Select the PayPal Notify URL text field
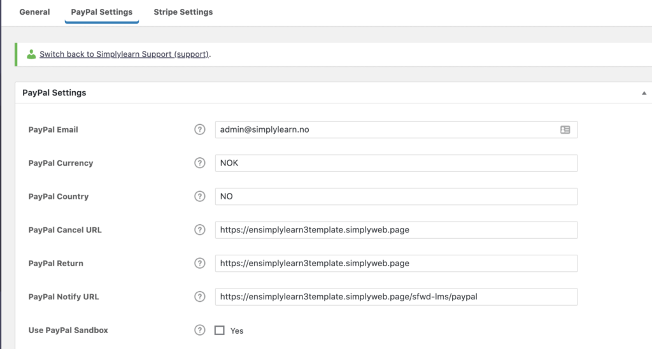Screen dimensions: 652x349 click(396, 297)
